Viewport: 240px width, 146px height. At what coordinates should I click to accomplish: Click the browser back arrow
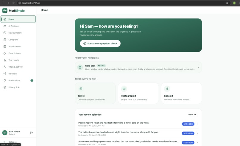coord(3,3)
